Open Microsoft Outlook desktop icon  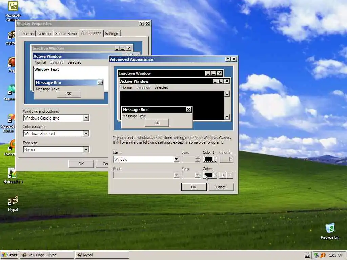point(13,11)
